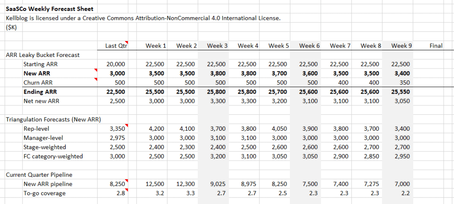Select the Creative Commons license text cell

click(x=143, y=18)
